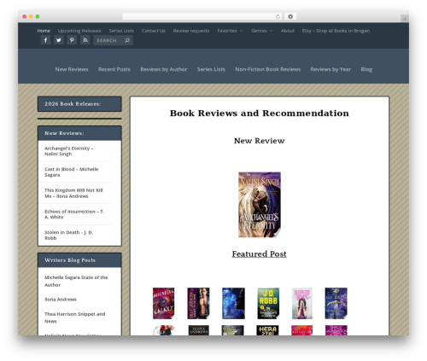The image size is (427, 361).
Task: Open Archangel's Eternity – Nalini Singh review link
Action: coord(69,151)
